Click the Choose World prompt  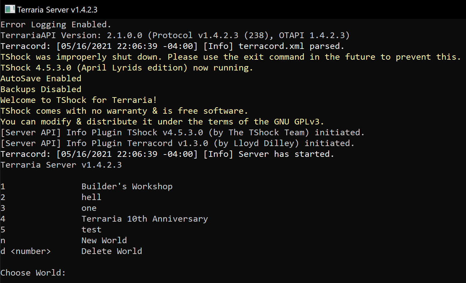pos(33,273)
